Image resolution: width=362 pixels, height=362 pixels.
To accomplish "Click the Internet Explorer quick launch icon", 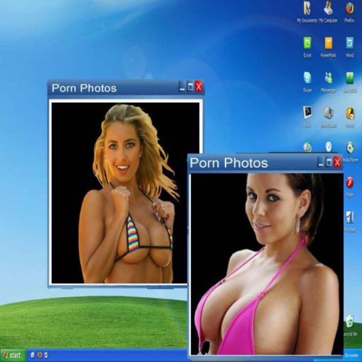I will pos(33,355).
